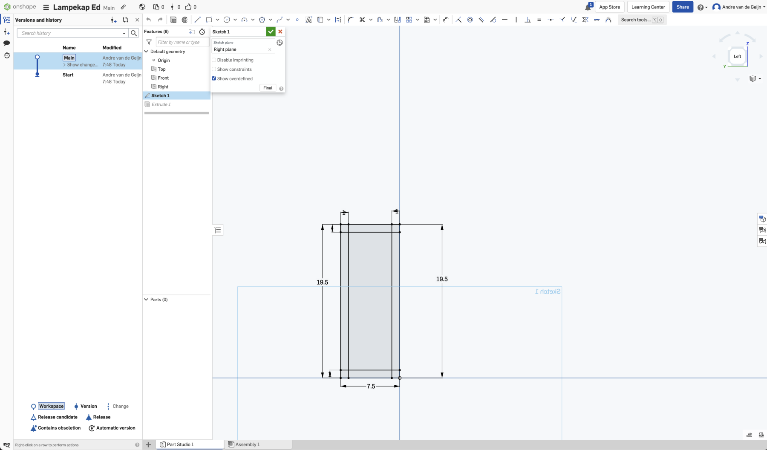Click the Left face of view cube
The image size is (767, 450).
pos(737,56)
